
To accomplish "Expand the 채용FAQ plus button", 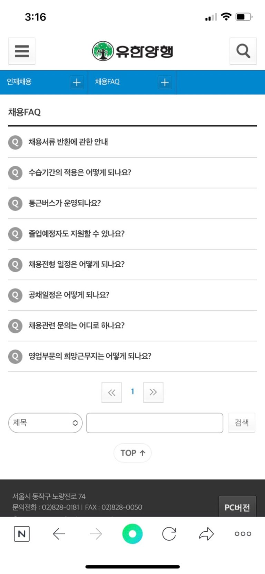I will [165, 82].
